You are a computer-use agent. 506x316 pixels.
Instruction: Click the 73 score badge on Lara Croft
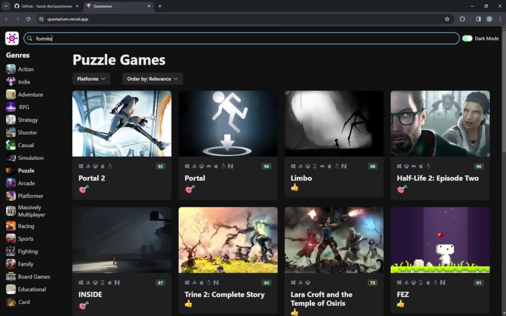[x=372, y=283]
